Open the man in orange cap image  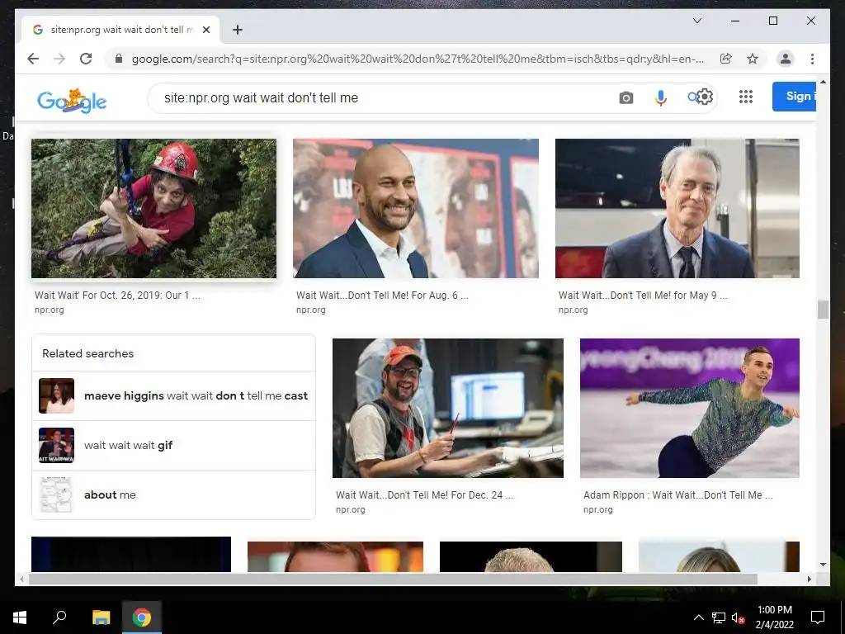tap(448, 408)
